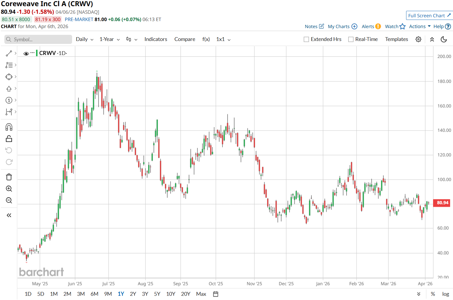Open chart settings gear

[x=418, y=39]
